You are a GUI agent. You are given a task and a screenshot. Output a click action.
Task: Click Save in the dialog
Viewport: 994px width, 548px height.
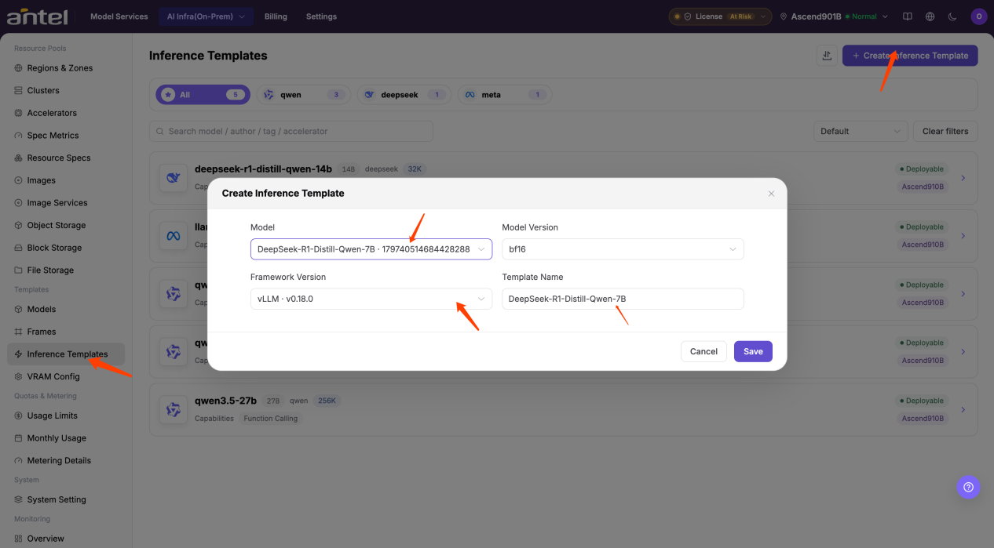click(753, 351)
